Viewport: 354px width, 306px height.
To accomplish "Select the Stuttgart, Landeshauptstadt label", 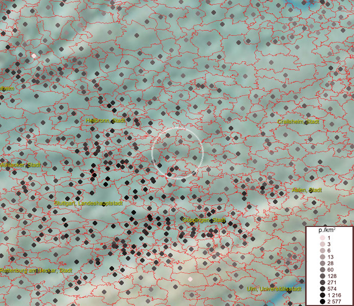I will point(89,203).
